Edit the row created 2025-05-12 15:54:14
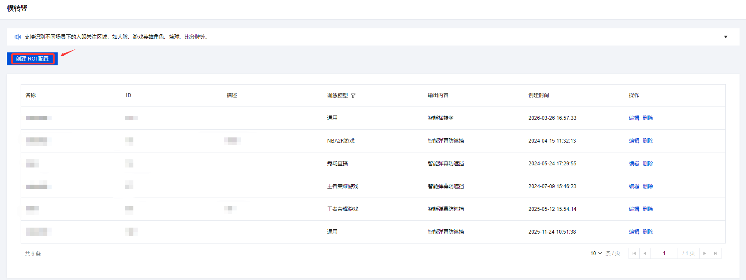This screenshot has width=746, height=280. pyautogui.click(x=634, y=209)
